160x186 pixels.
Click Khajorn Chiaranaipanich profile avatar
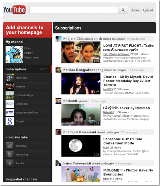tap(58, 38)
